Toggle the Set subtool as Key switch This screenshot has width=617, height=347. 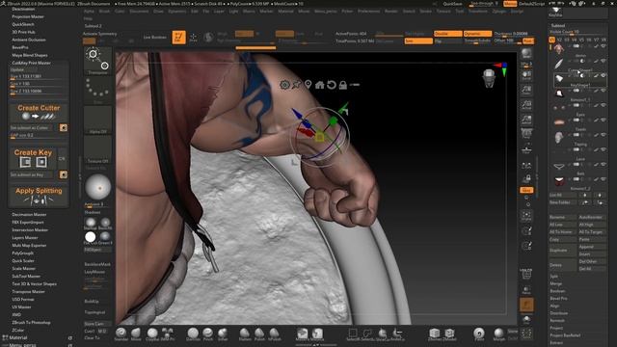(63, 174)
